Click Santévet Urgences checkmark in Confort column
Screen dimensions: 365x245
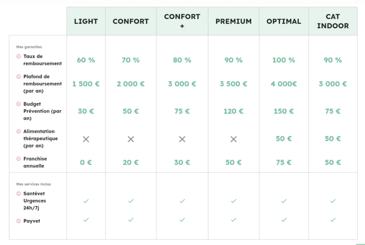point(131,201)
